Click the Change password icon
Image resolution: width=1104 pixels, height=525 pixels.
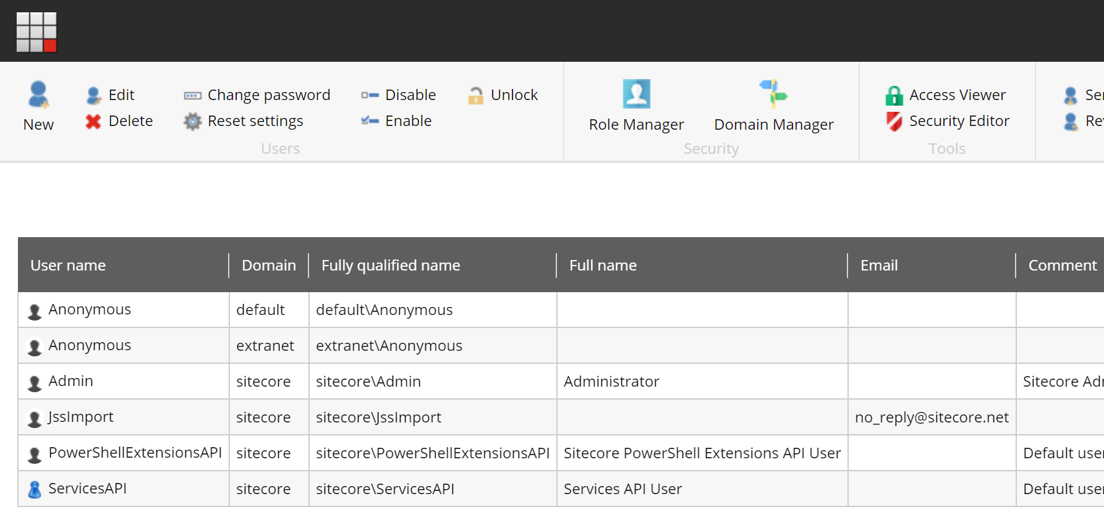click(192, 95)
